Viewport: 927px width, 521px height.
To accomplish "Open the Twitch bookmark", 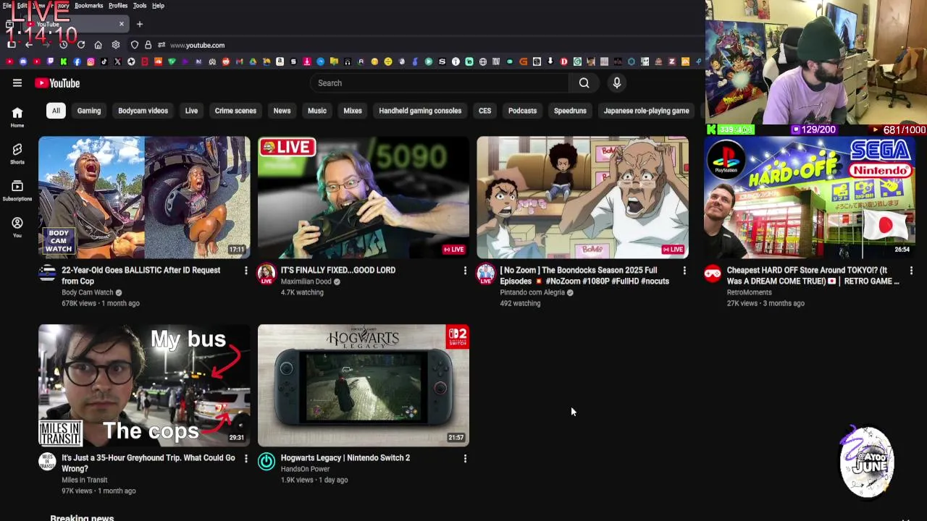I will pos(50,62).
